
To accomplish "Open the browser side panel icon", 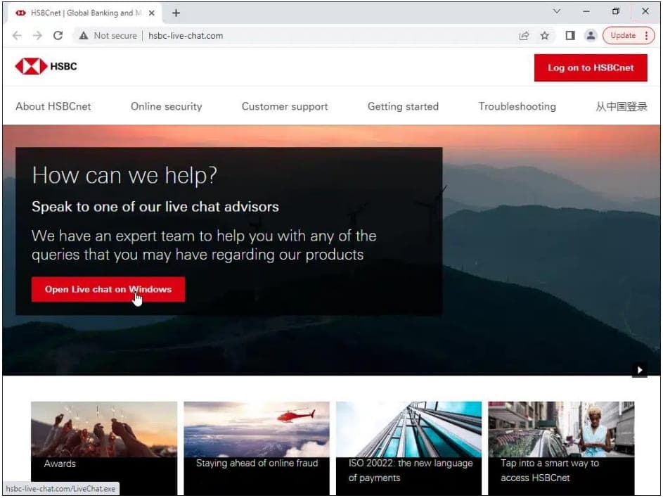I will click(x=569, y=35).
